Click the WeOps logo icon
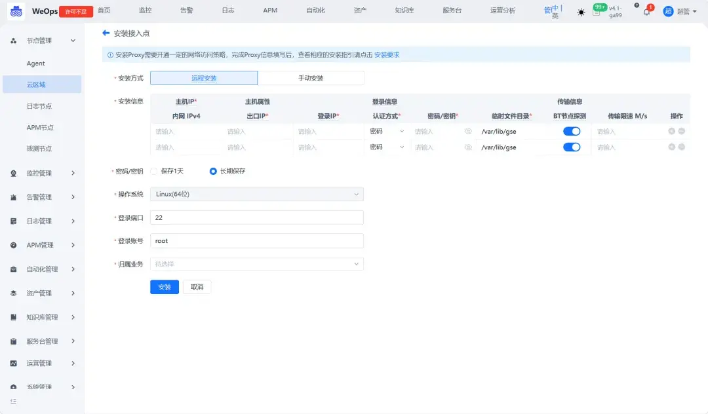Image resolution: width=708 pixels, height=414 pixels. 16,11
